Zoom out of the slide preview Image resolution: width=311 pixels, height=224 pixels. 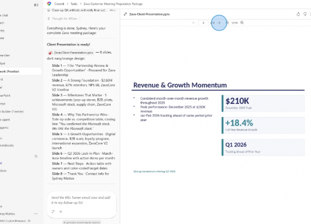tap(228, 23)
